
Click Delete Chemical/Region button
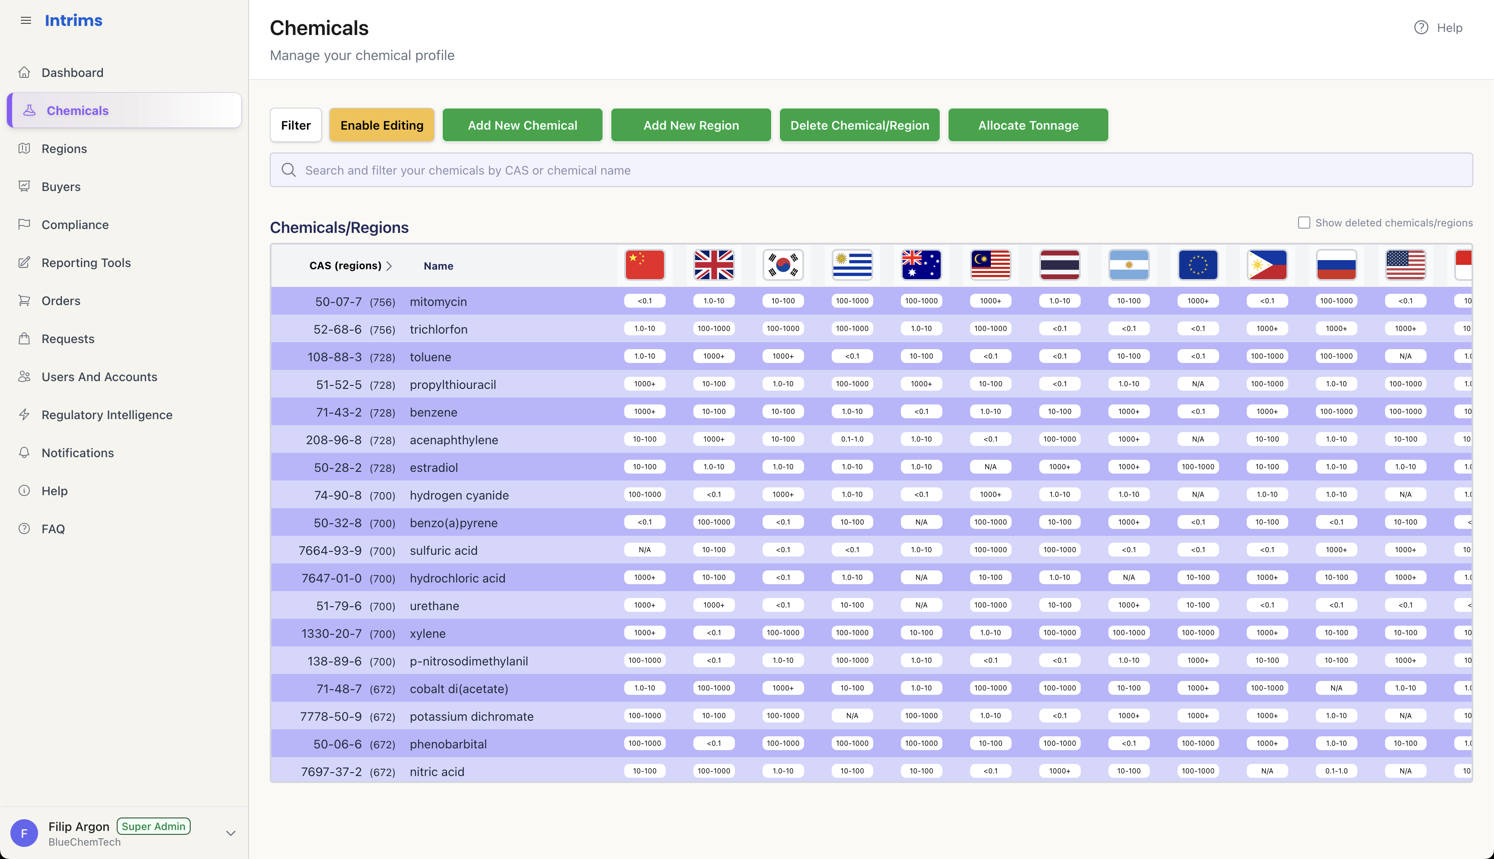tap(860, 125)
